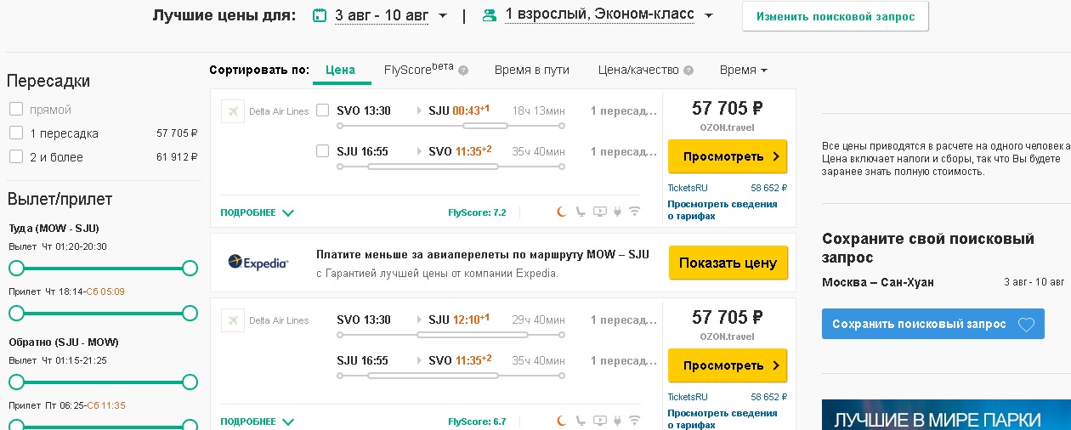Screen dimensions: 1071x430
Task: Click left handle of outbound departure slider
Action: tap(16, 269)
